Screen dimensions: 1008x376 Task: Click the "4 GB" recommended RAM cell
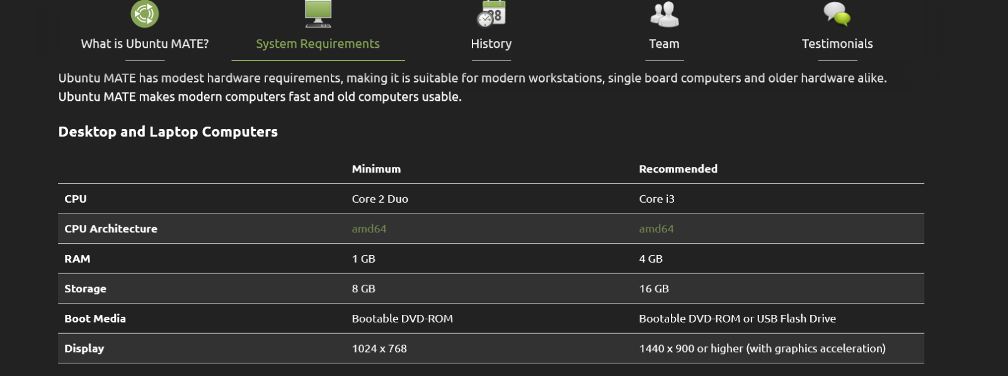tap(651, 259)
